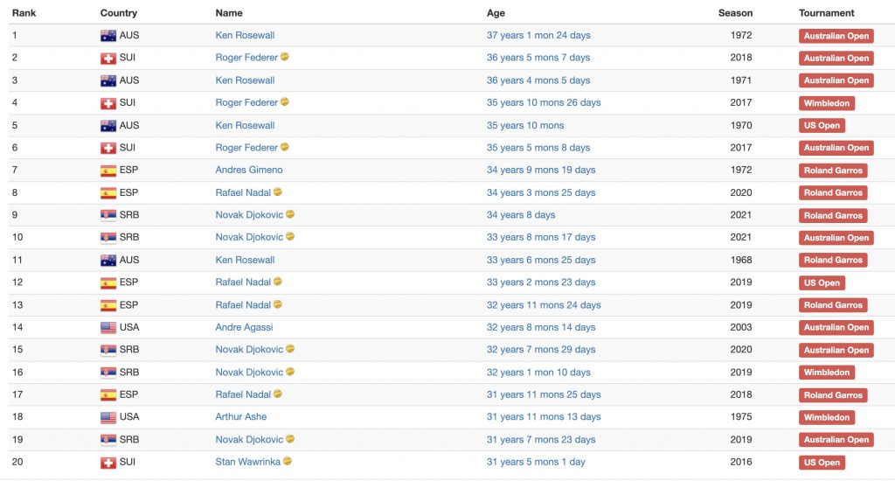Sort table by Season column header
Image resolution: width=895 pixels, height=481 pixels.
735,13
